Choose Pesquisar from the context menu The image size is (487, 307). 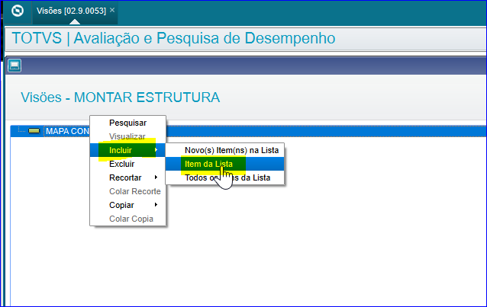127,123
